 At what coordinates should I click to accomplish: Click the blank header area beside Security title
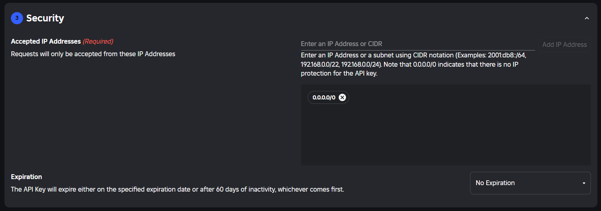click(323, 18)
